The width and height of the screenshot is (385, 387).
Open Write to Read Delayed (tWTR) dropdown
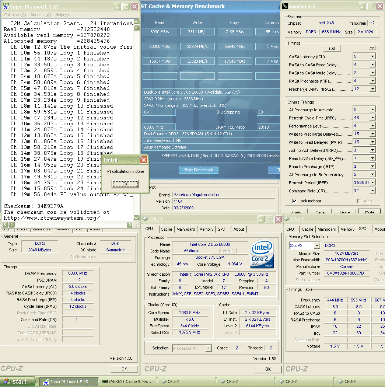click(x=372, y=142)
